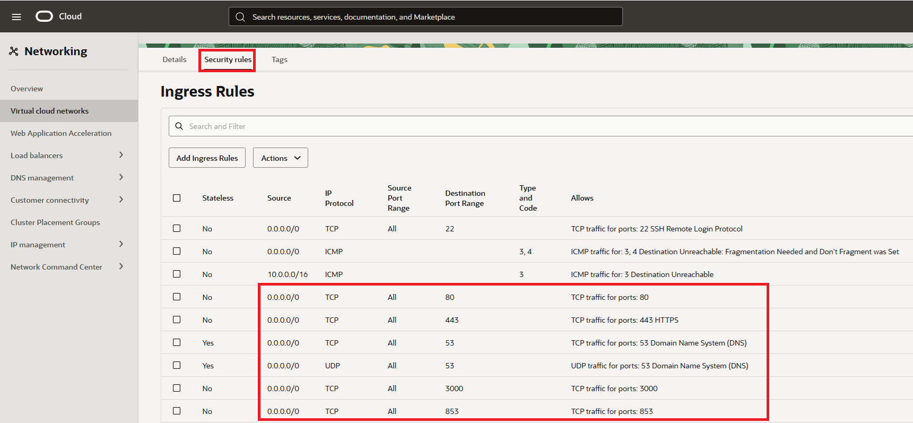
Task: Expand the Load balancers submenu
Action: [121, 155]
